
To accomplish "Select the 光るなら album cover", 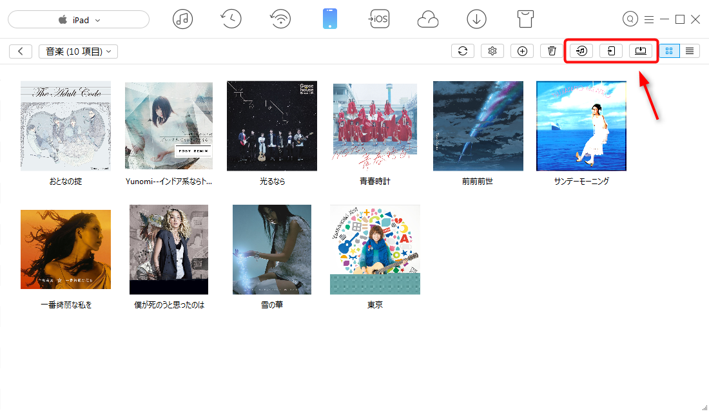I will click(272, 126).
